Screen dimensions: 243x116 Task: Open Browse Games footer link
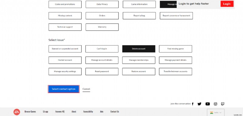tap(30, 111)
